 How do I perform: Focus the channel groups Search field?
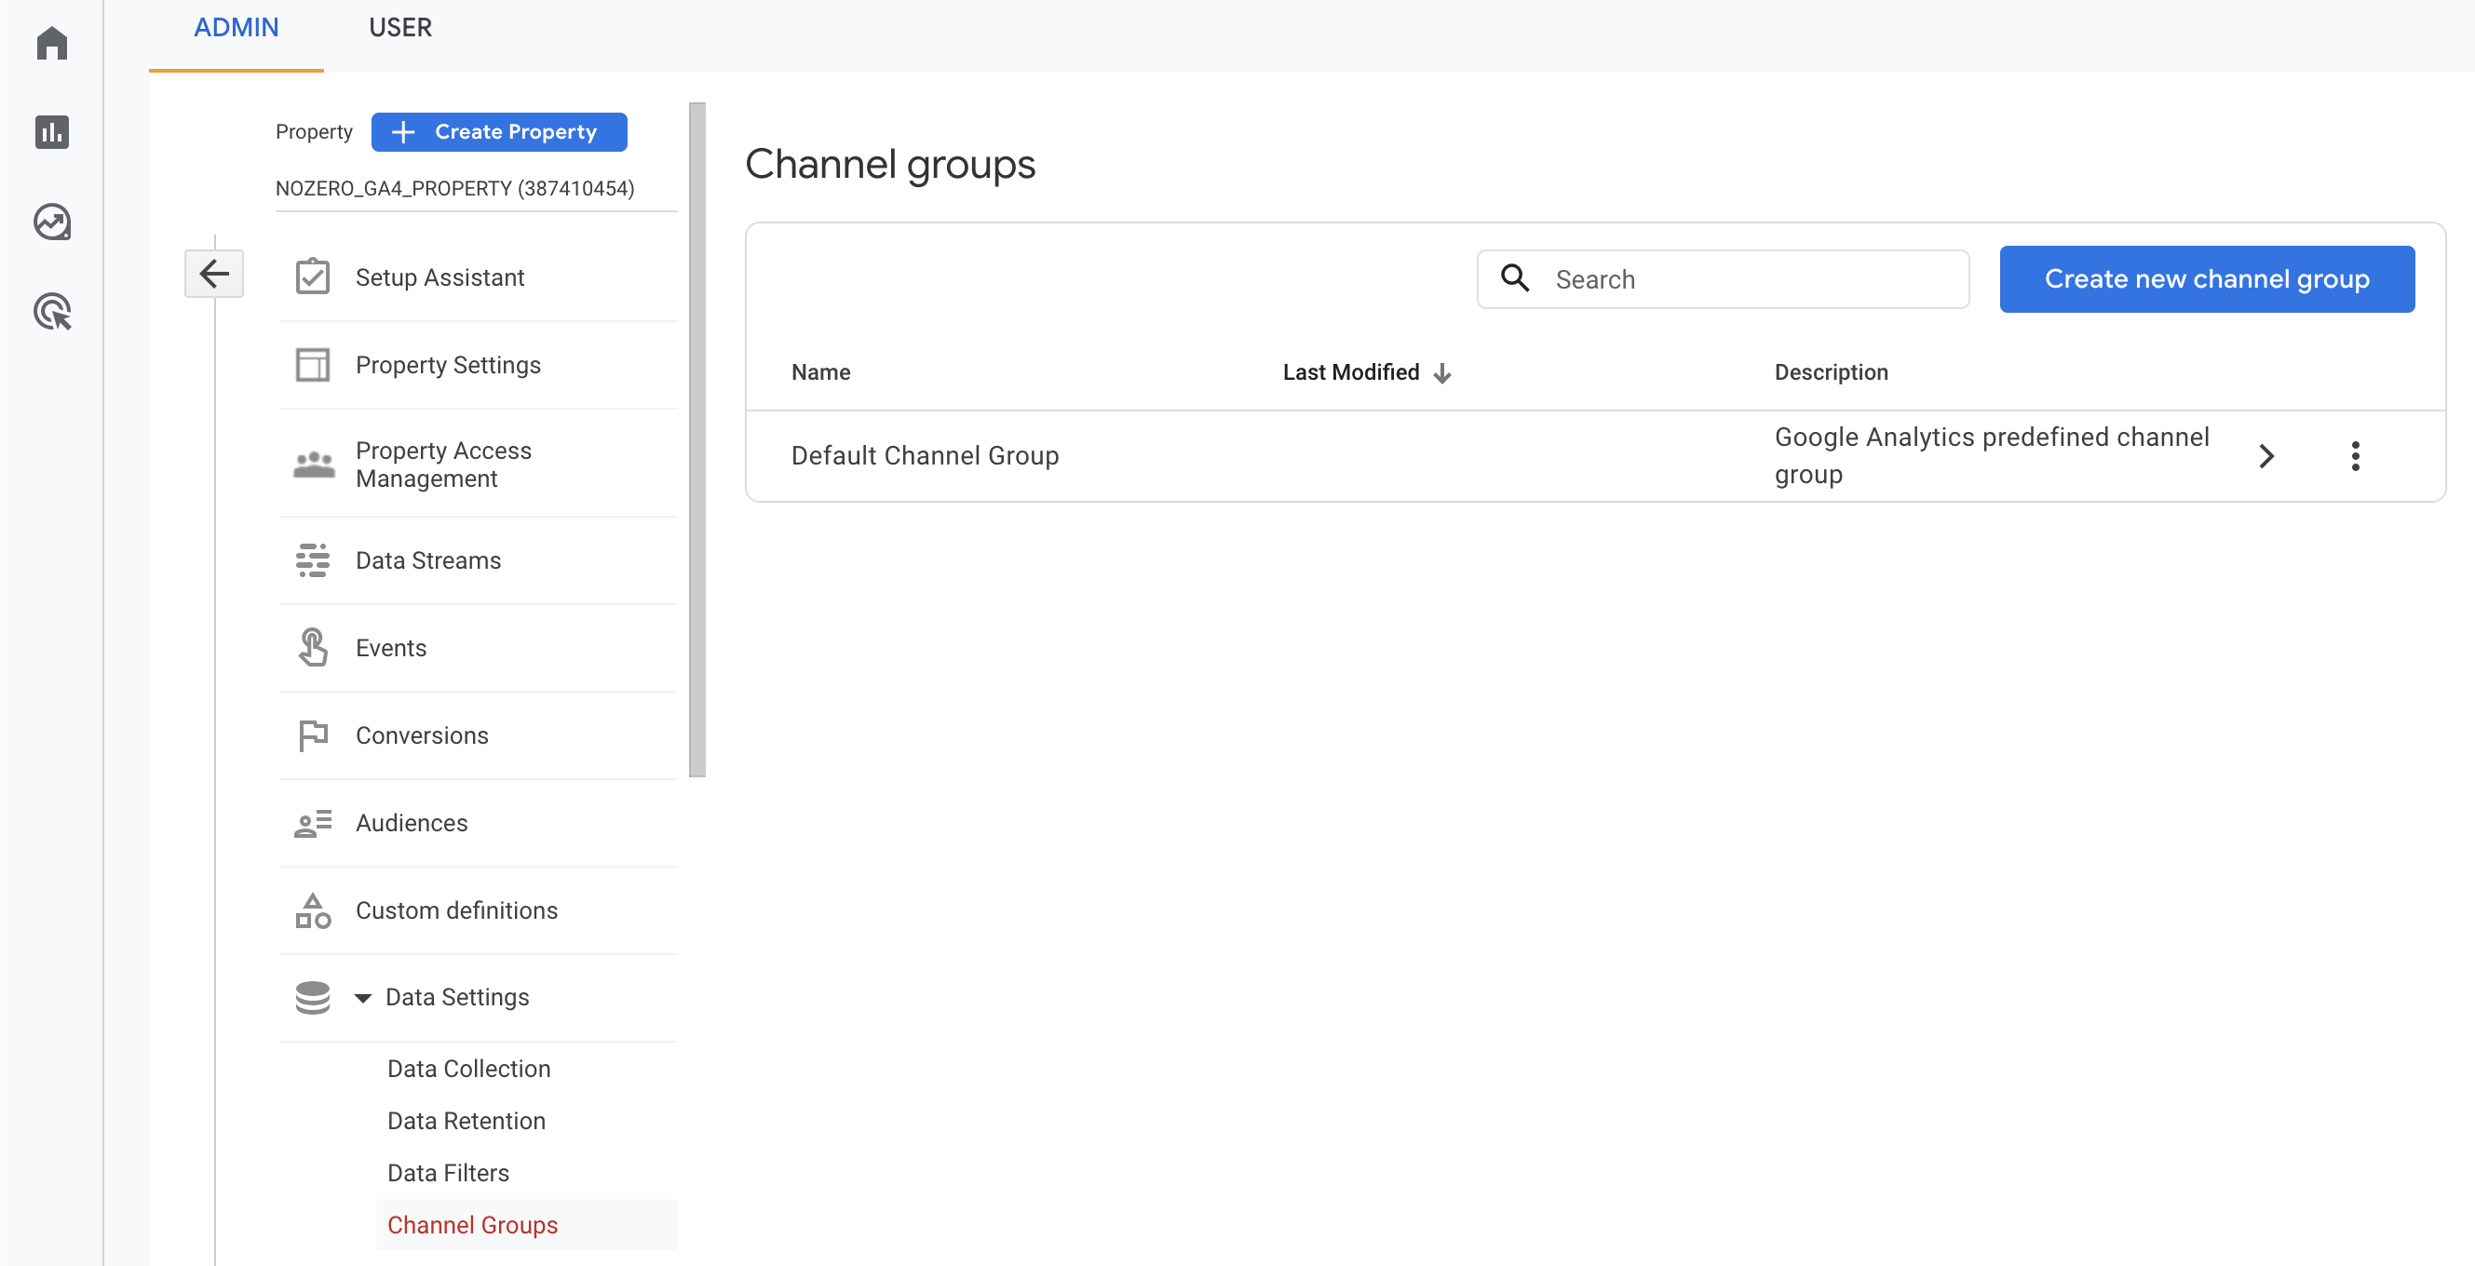pos(1749,279)
